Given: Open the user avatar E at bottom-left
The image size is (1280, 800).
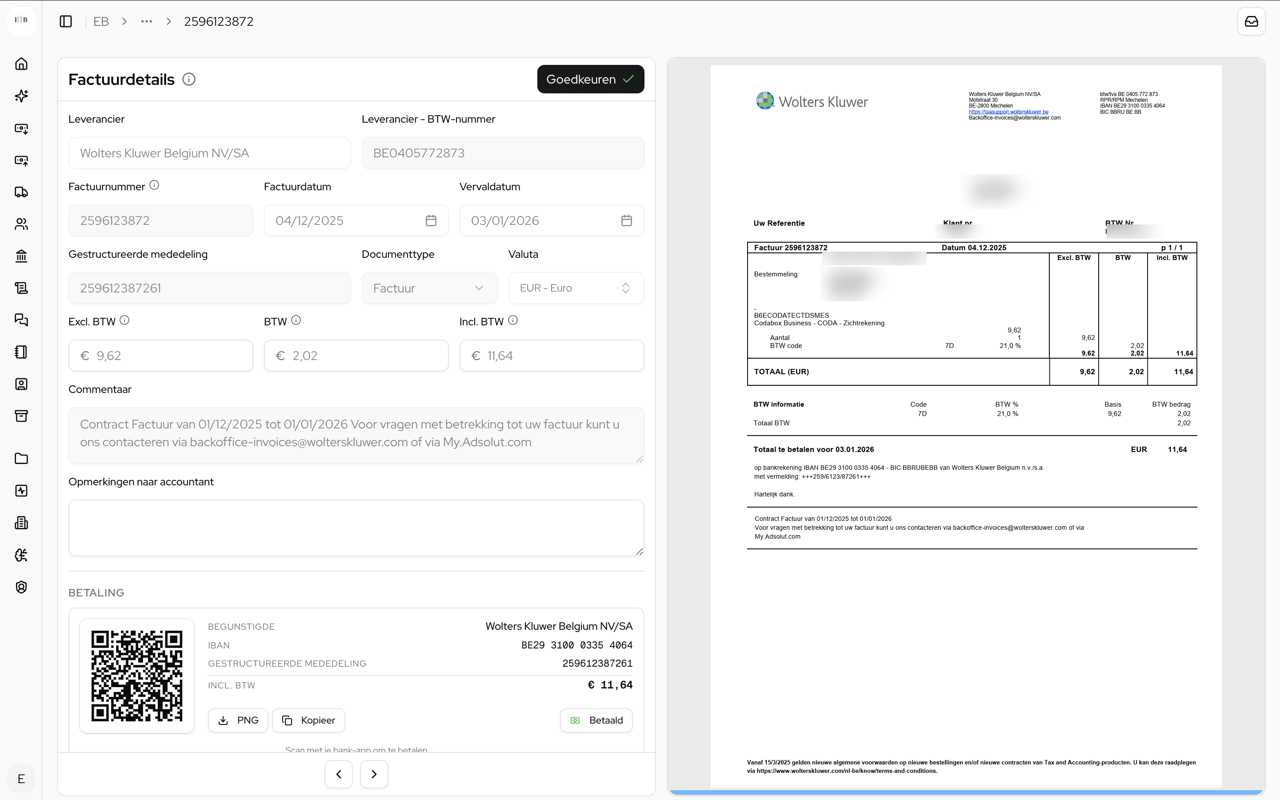Looking at the screenshot, I should (21, 779).
